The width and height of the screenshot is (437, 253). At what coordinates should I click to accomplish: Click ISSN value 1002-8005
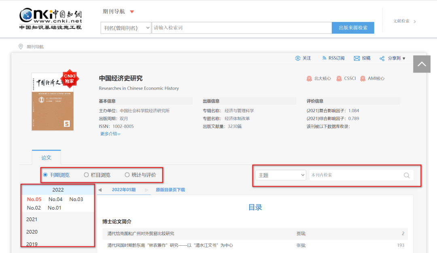click(x=123, y=126)
